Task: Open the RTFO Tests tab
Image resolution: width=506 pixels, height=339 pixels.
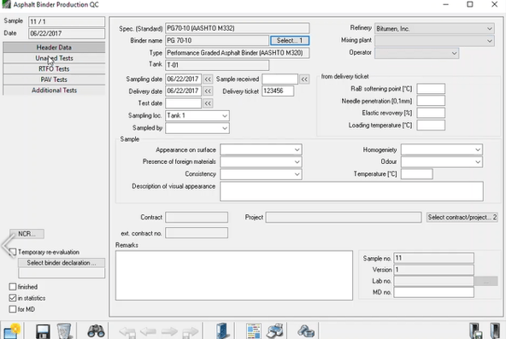Action: coord(54,68)
